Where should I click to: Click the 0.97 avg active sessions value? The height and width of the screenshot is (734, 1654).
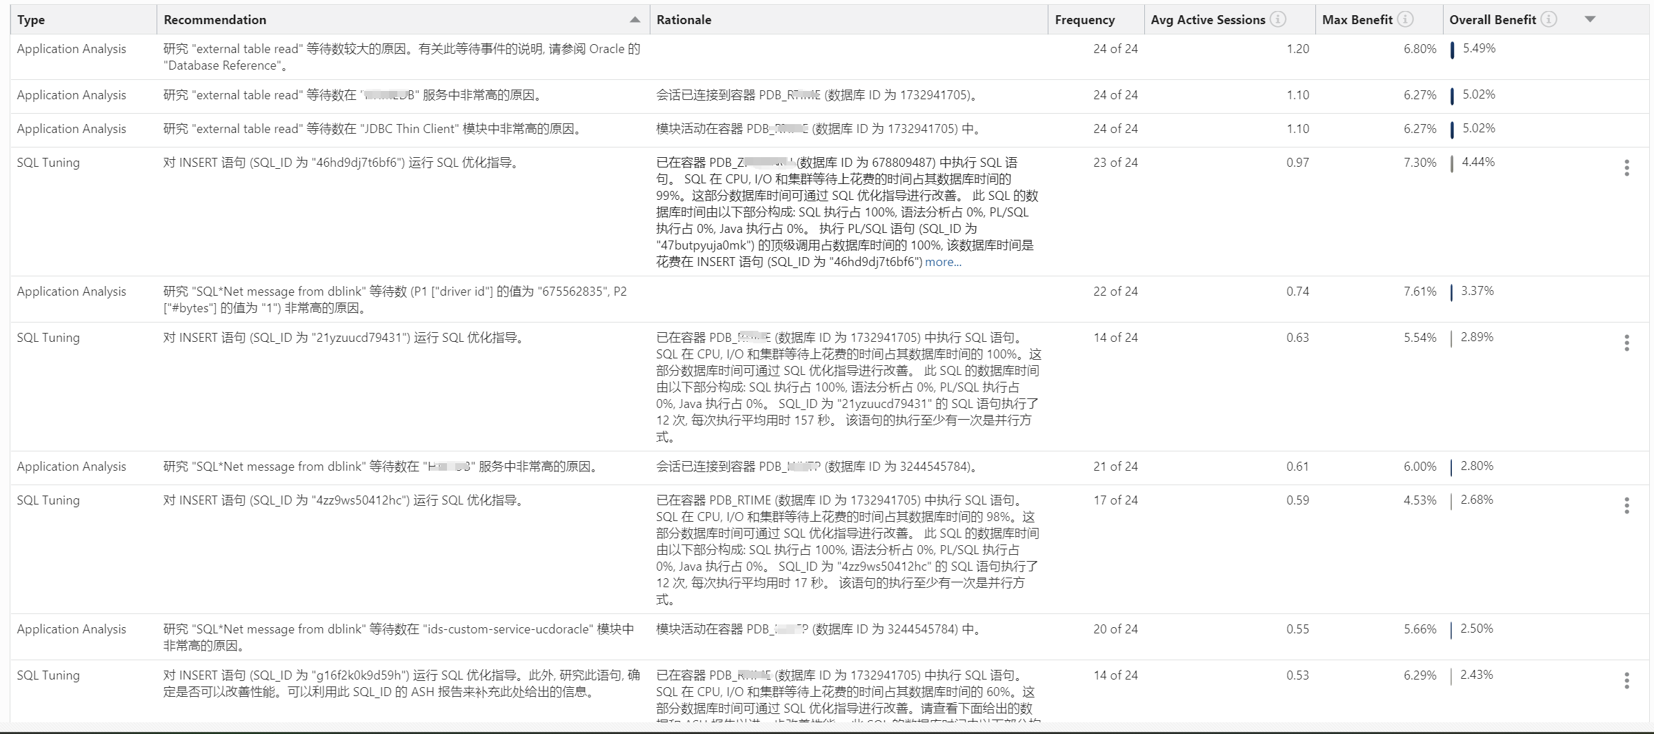1297,163
